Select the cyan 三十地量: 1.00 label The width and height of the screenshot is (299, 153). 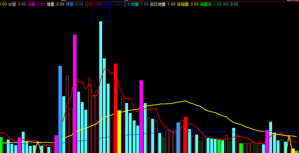[136, 4]
